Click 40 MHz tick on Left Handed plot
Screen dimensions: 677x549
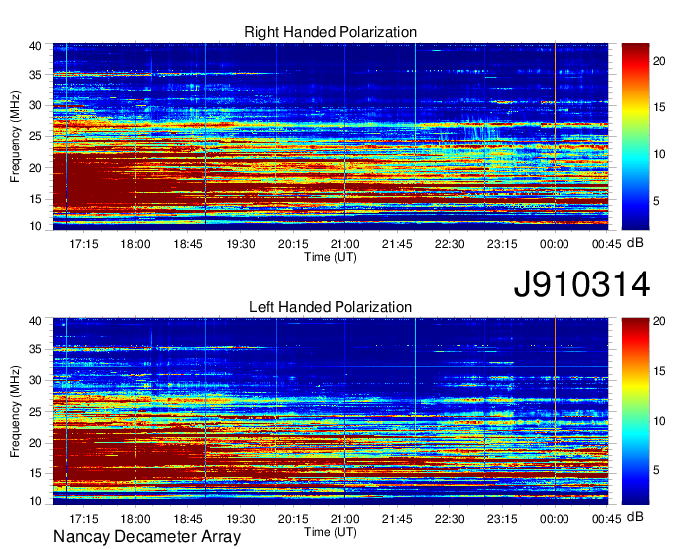tap(35, 321)
